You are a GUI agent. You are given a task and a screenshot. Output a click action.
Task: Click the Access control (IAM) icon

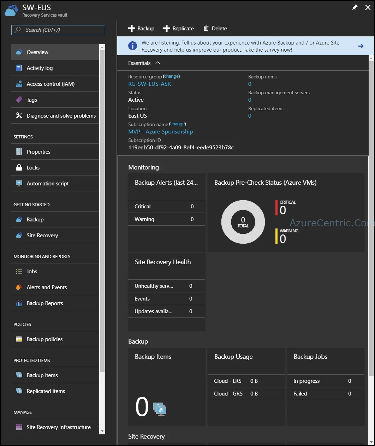19,84
